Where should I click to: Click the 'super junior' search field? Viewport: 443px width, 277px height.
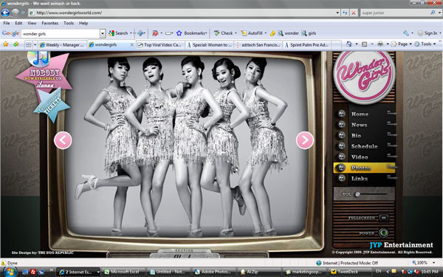(395, 13)
